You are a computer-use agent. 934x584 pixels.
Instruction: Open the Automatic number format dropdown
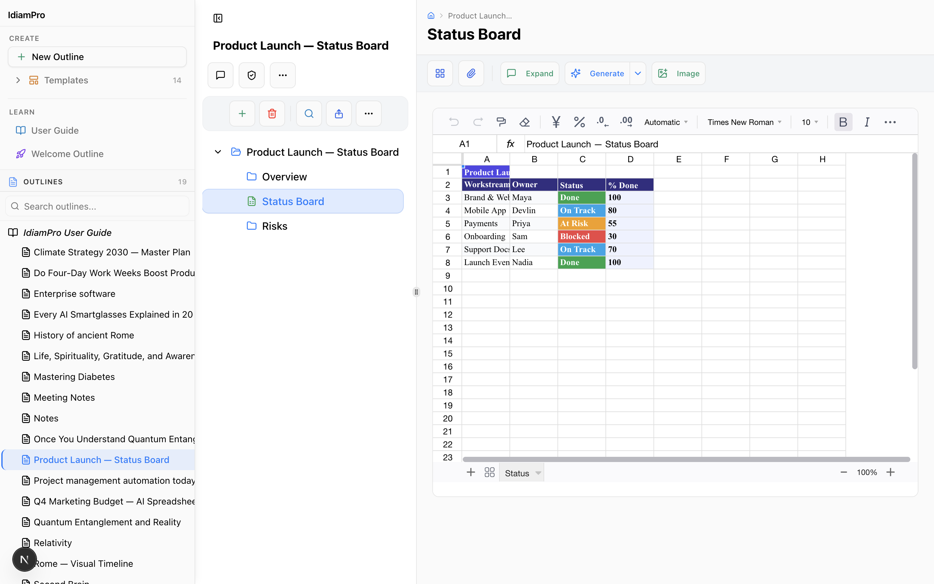[666, 122]
